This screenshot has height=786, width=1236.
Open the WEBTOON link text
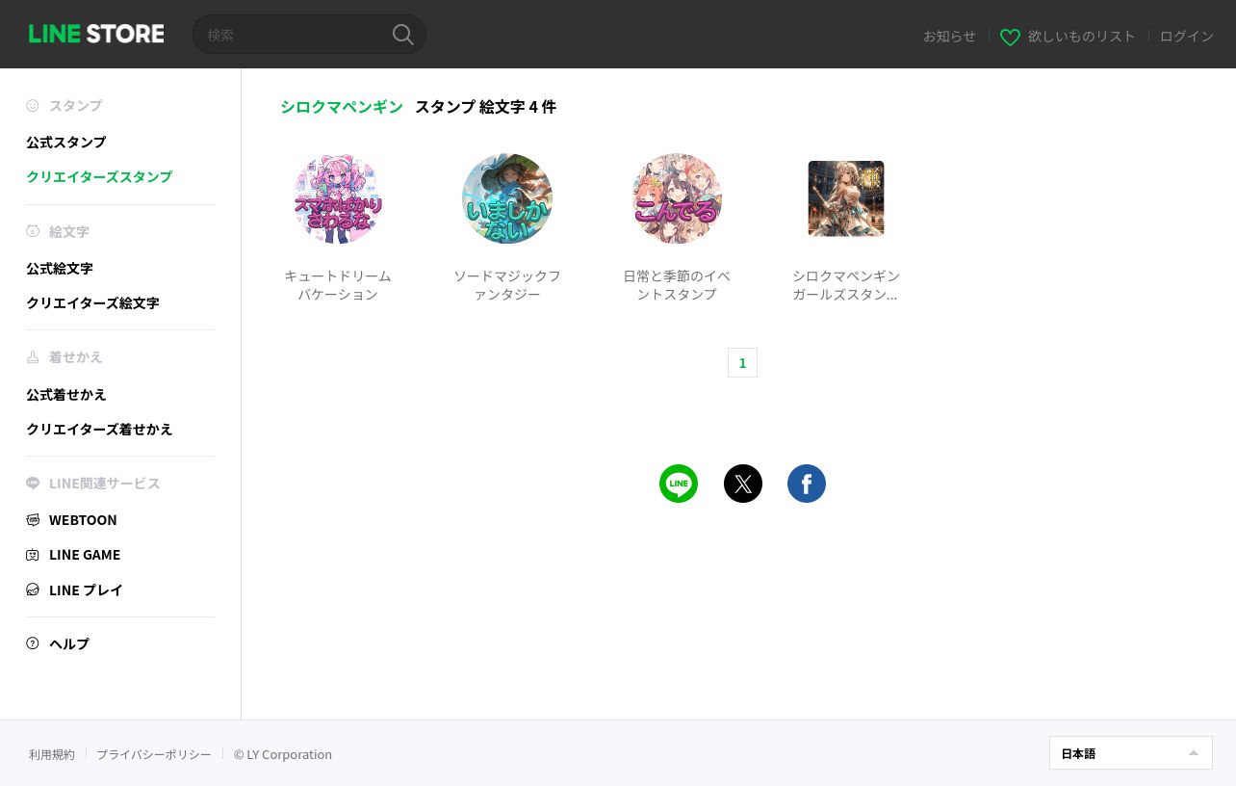pyautogui.click(x=83, y=520)
